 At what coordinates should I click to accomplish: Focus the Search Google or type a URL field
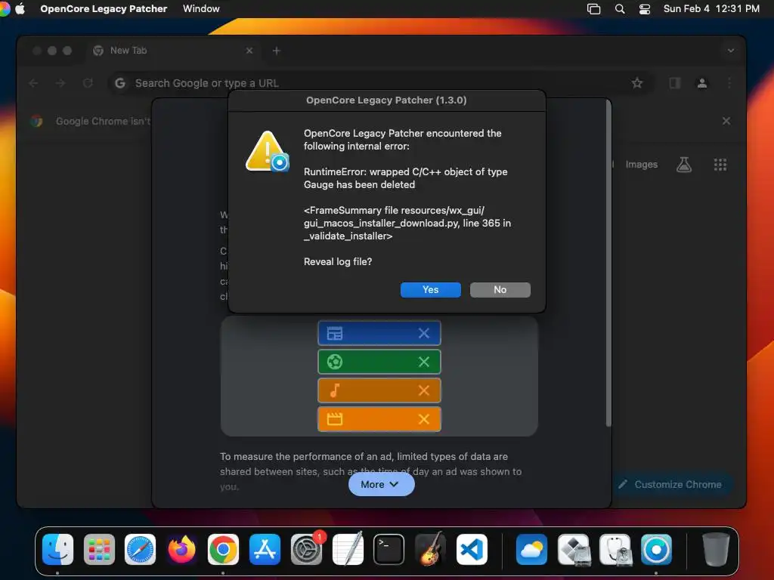[380, 83]
